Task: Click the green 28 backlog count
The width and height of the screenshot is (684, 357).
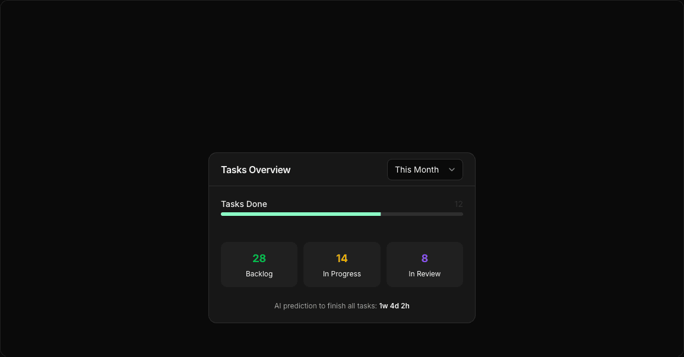Action: coord(259,259)
